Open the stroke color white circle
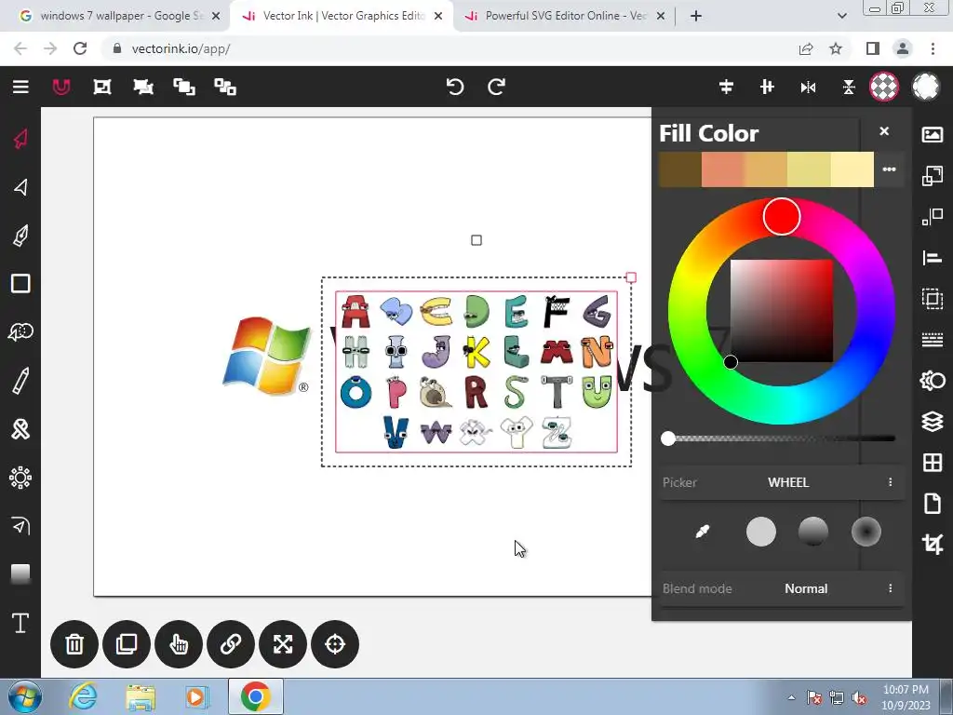Image resolution: width=953 pixels, height=715 pixels. click(926, 87)
